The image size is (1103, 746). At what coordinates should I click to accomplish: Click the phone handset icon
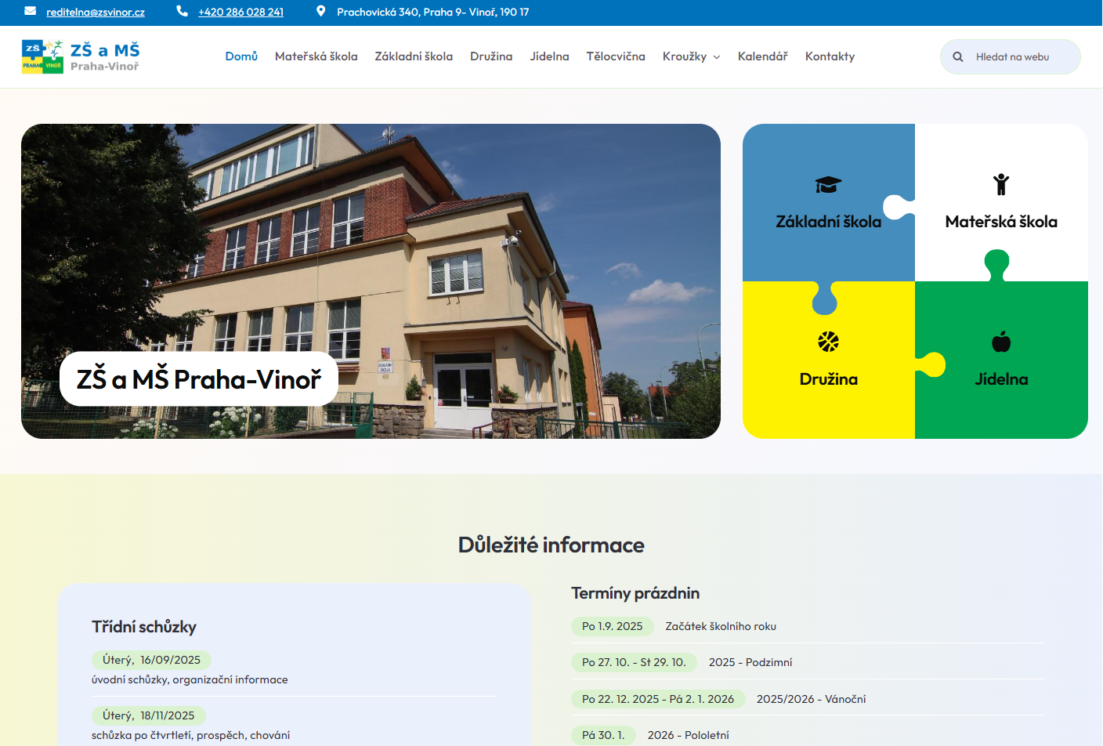(182, 11)
